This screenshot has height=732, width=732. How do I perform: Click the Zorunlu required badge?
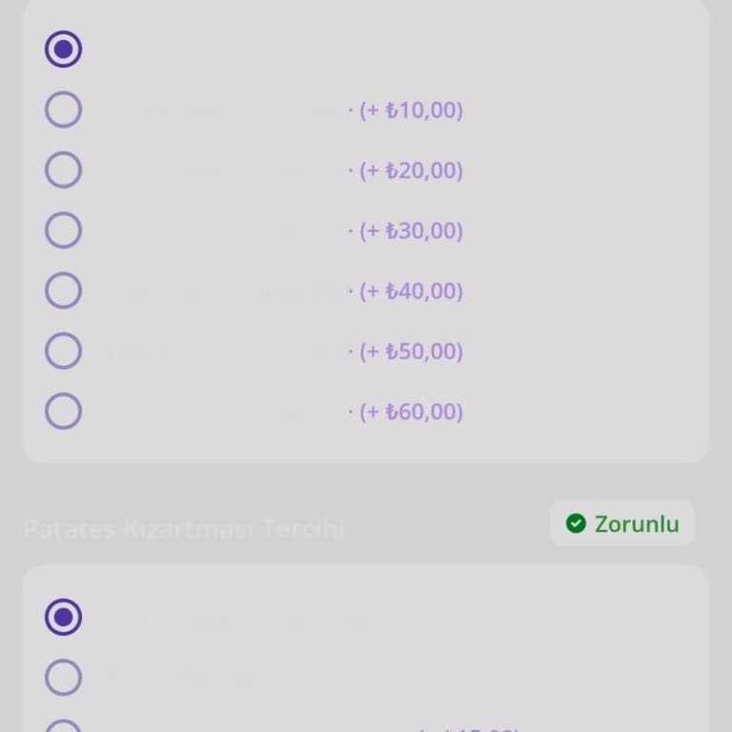622,523
